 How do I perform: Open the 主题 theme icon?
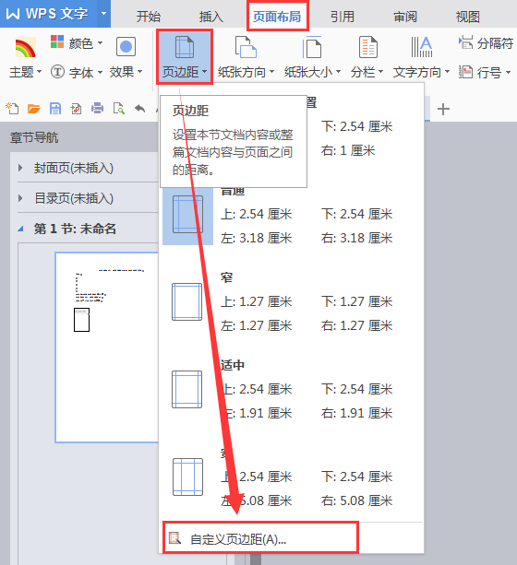(25, 48)
